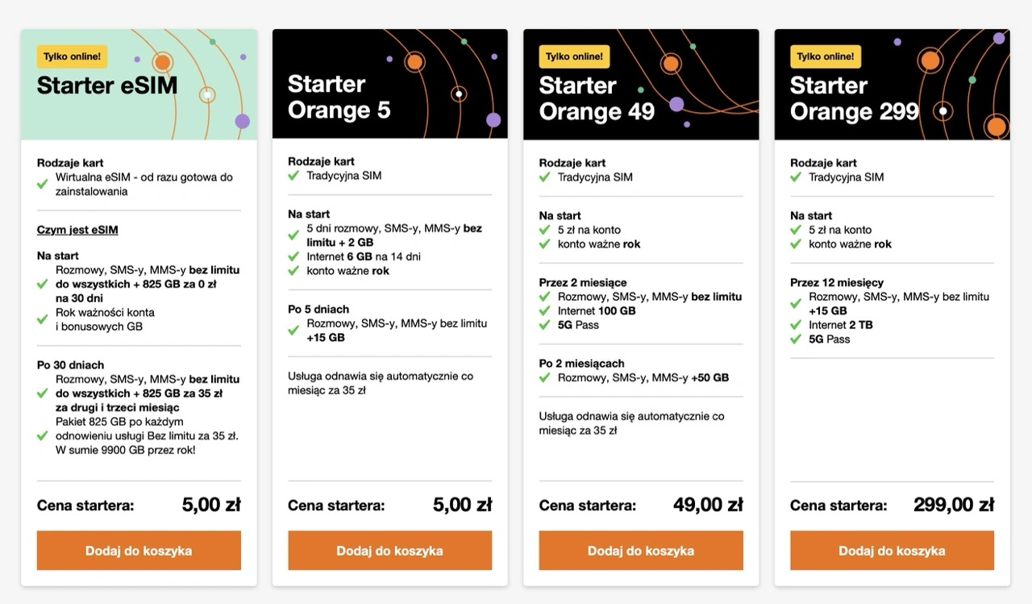Click 'Przez 12 miesięcy' heading

click(x=837, y=282)
